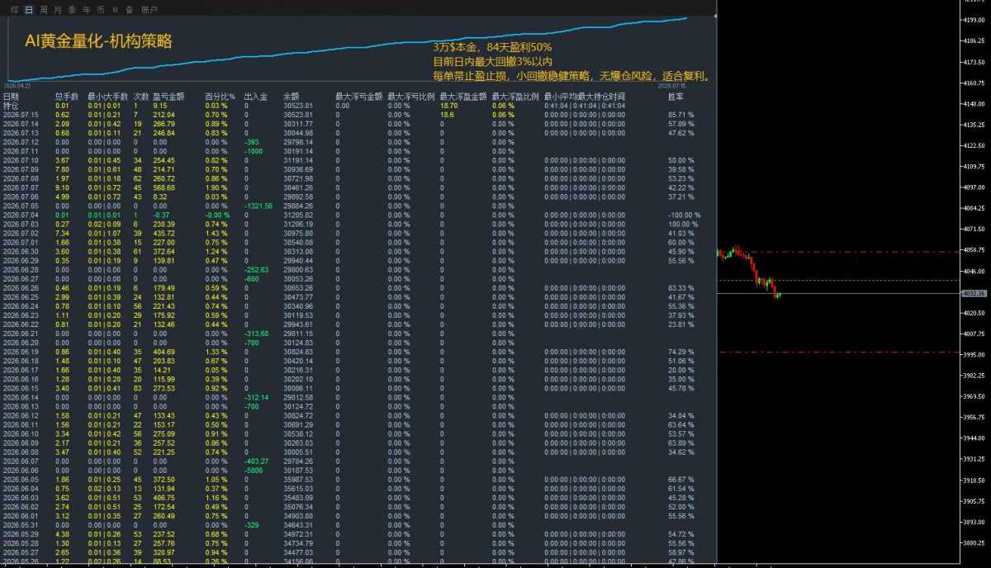Open the 综 summary tab
The width and height of the screenshot is (991, 568).
15,9
